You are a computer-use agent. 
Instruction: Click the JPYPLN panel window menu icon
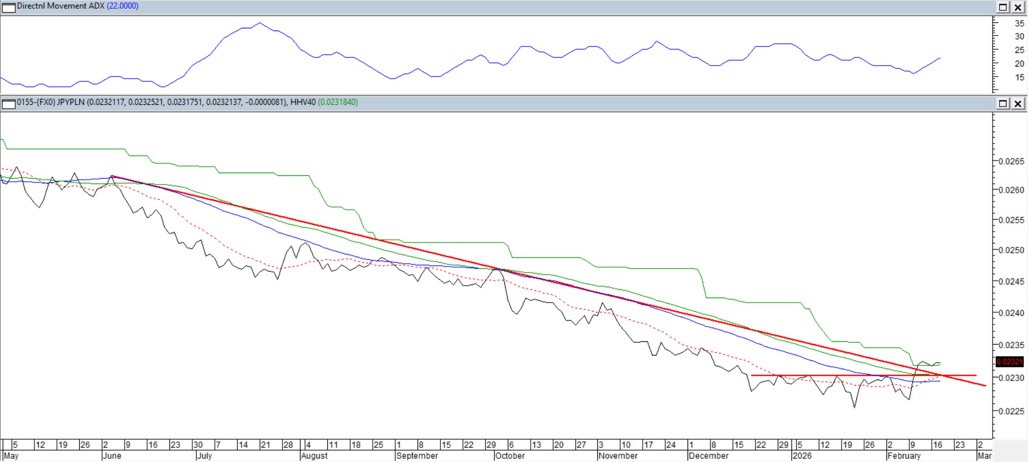click(8, 103)
